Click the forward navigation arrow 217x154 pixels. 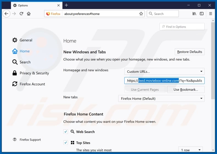14,14
